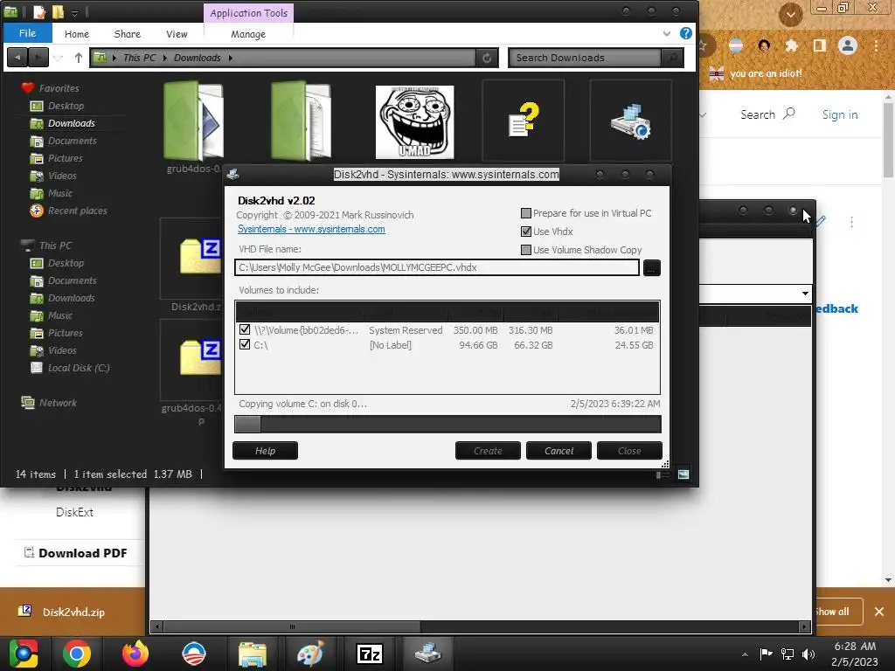Uncheck the C:\ volume checkbox
Screen dimensions: 895x671
[245, 344]
